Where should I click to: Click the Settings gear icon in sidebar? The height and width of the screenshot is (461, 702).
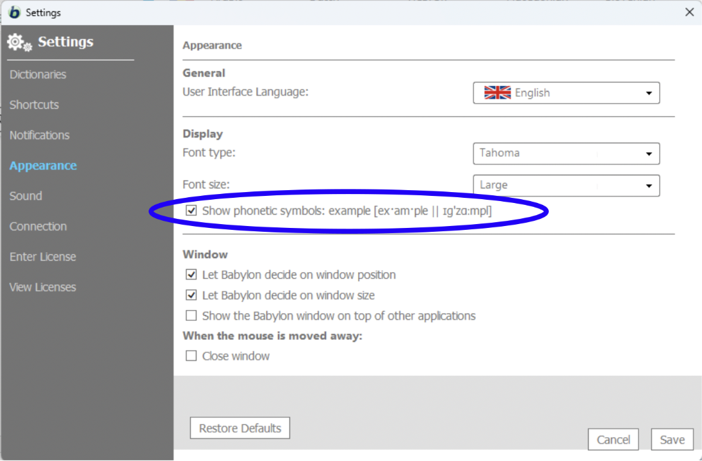pos(19,42)
